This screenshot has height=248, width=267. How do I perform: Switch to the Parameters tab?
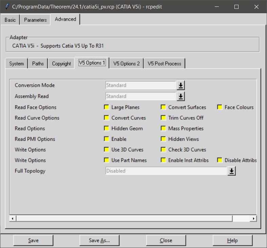point(35,20)
